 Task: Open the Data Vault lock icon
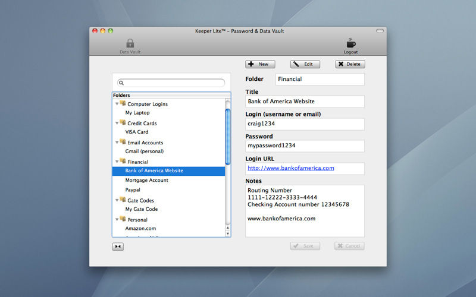pos(130,43)
